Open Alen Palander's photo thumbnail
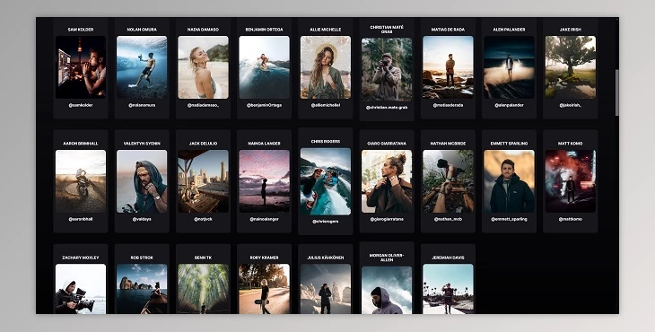Viewport: 655px width, 332px height. coord(510,67)
